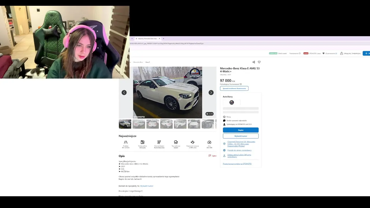Click the 97 000 PLN price text
Viewport: 370px width, 208px height.
coord(227,81)
